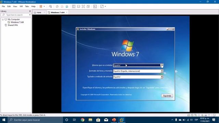The image size is (219, 123).
Task: Take a snapshot of the VM
Action: pyautogui.click(x=57, y=6)
